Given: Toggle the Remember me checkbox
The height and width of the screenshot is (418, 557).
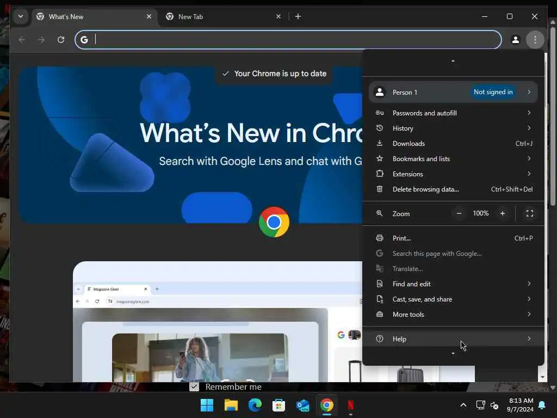Looking at the screenshot, I should tap(194, 386).
